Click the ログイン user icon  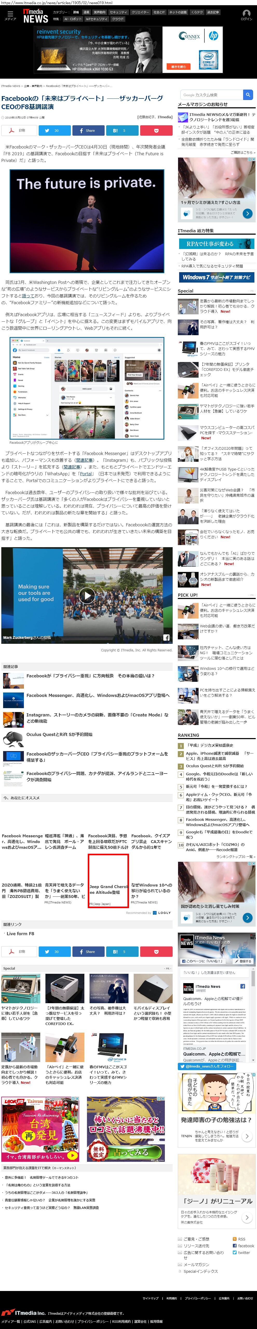point(246,15)
